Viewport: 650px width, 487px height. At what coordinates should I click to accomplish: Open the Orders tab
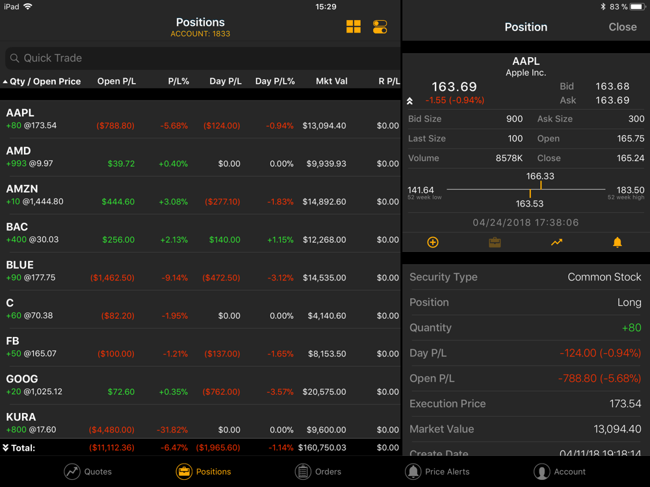(318, 471)
